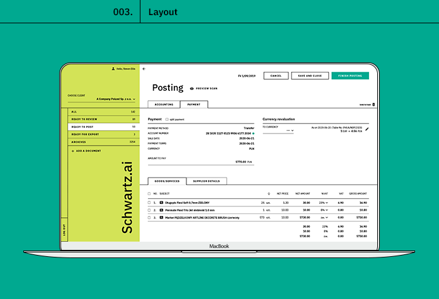
Task: Open the zw. VAT rate dropdown in row 3
Action: [324, 217]
